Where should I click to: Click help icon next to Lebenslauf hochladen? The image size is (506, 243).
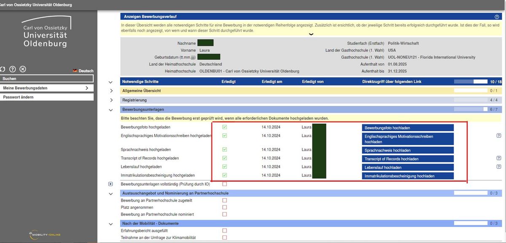tap(499, 167)
